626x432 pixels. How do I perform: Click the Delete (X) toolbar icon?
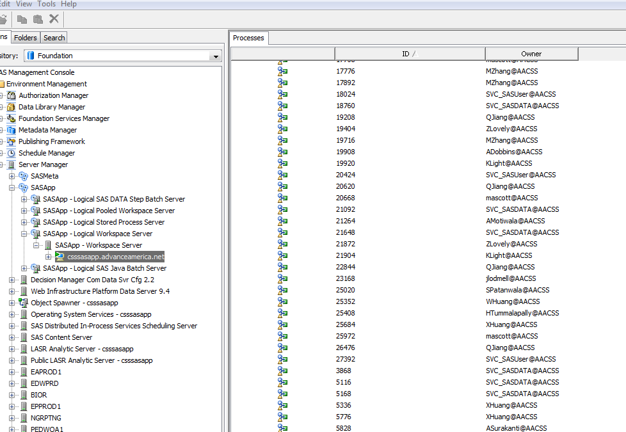(54, 19)
